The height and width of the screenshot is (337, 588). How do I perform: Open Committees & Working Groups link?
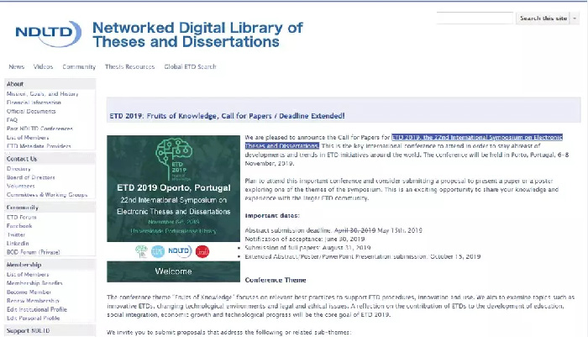pos(47,195)
